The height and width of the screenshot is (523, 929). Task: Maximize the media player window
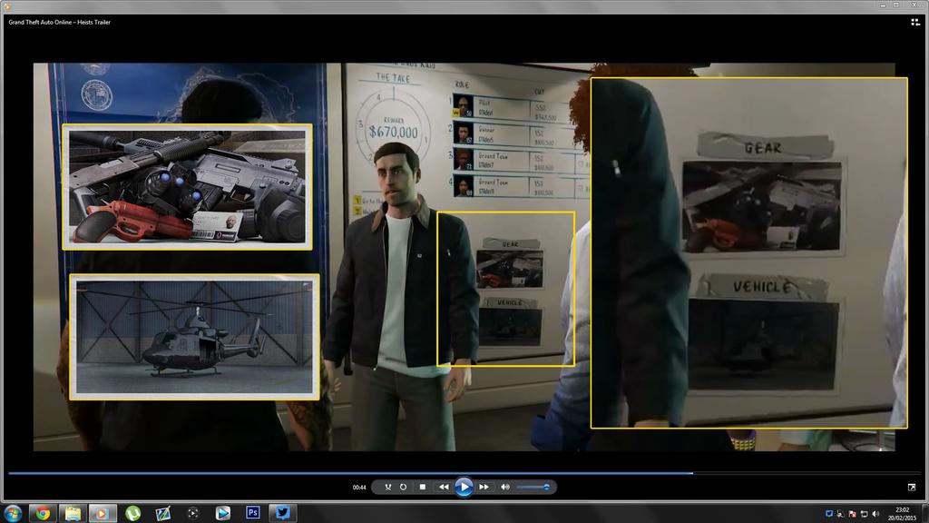coord(896,5)
